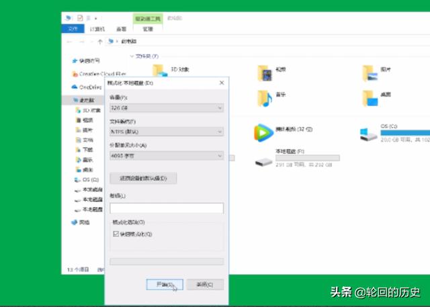The image size is (430, 307).
Task: Select the Local Disk (F:) drive icon
Action: point(263,161)
